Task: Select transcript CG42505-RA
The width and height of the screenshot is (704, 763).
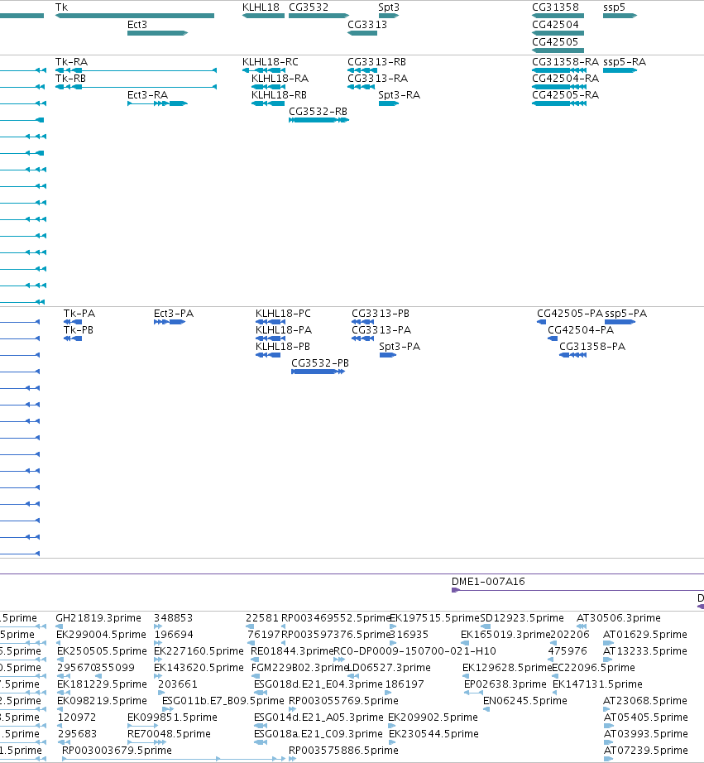Action: tap(559, 103)
